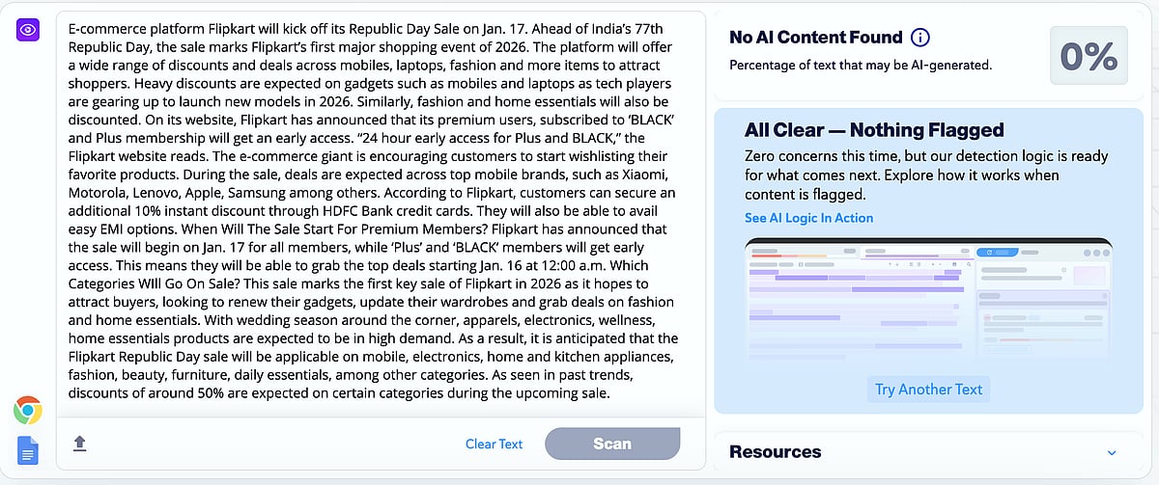Expand the Resources chevron arrow
This screenshot has width=1159, height=485.
[x=1112, y=452]
